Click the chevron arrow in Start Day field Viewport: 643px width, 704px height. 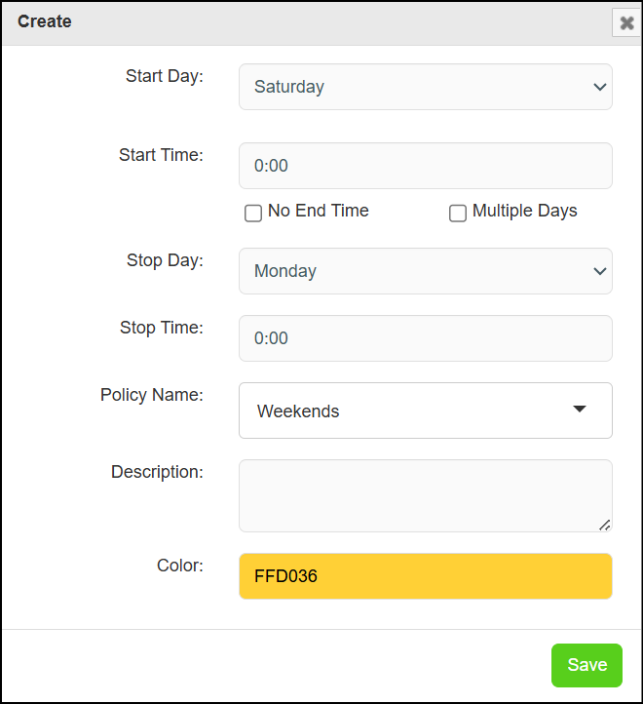[600, 87]
